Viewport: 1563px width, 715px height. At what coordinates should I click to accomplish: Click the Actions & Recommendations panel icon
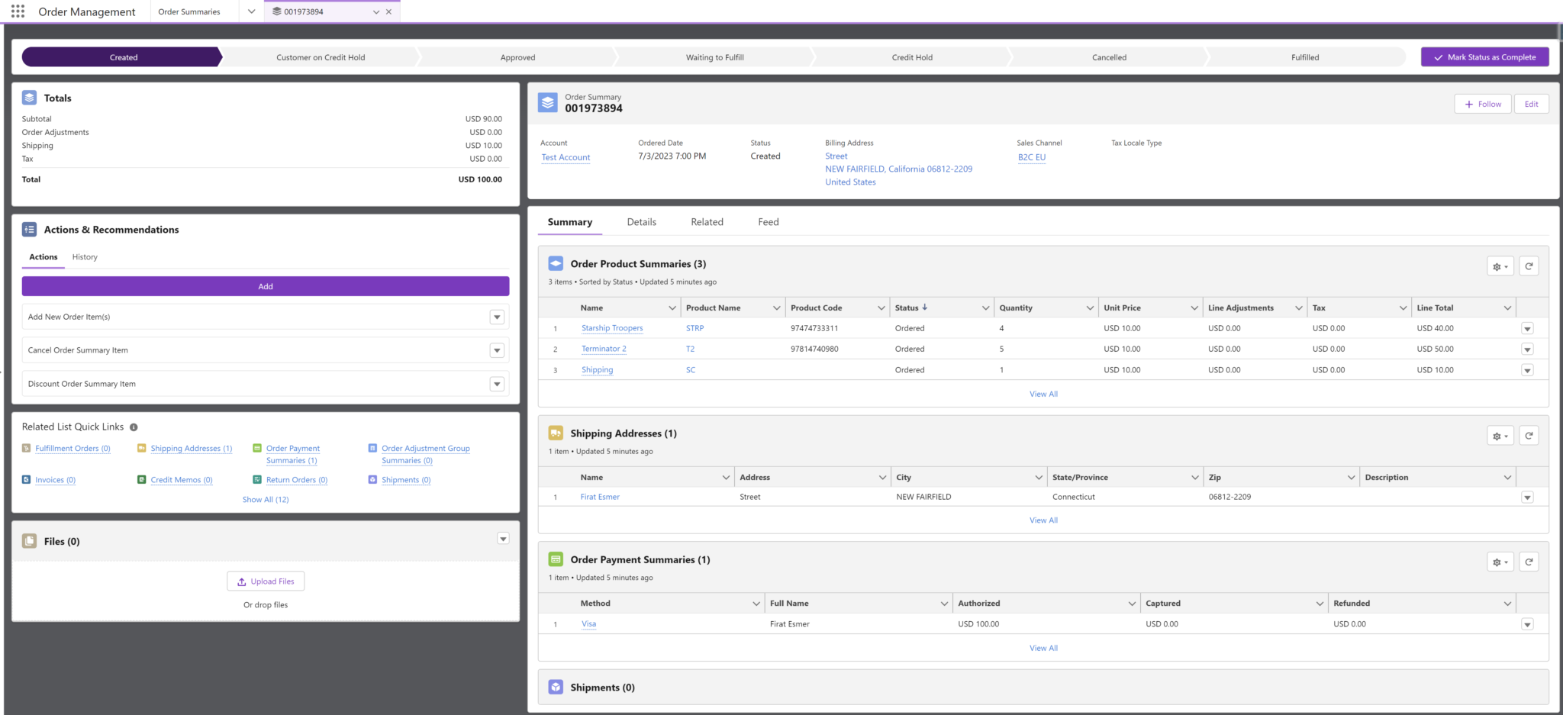click(29, 229)
